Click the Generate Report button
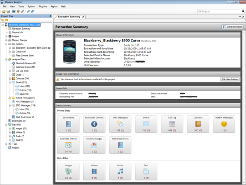This screenshot has height=185, width=246. pyautogui.click(x=233, y=27)
